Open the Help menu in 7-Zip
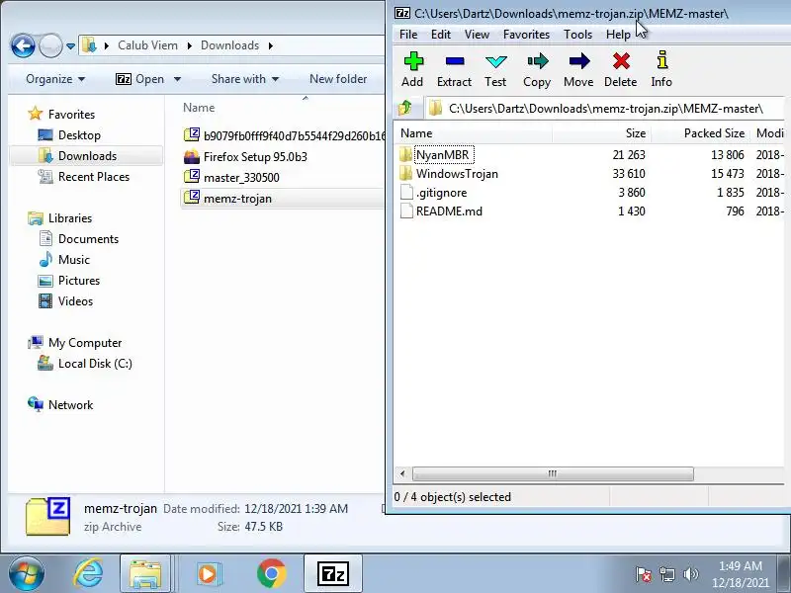 tap(618, 35)
